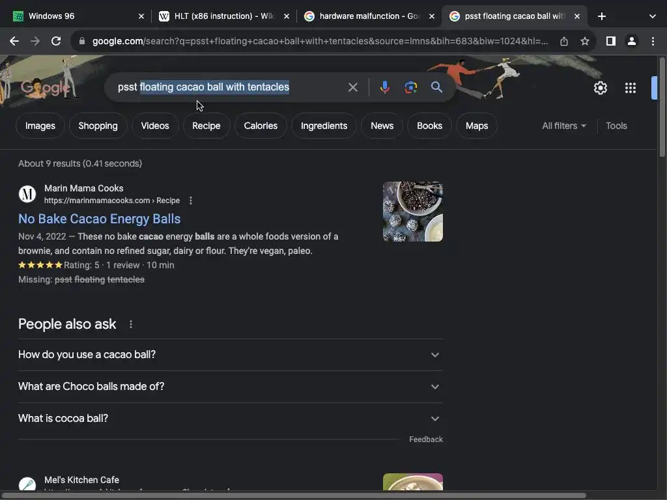Click the lock icon in address bar
667x500 pixels.
[x=82, y=41]
